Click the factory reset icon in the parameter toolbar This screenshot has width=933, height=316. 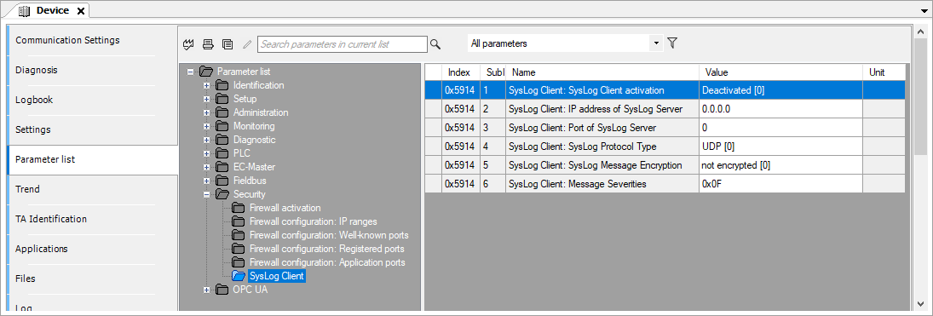pos(189,43)
